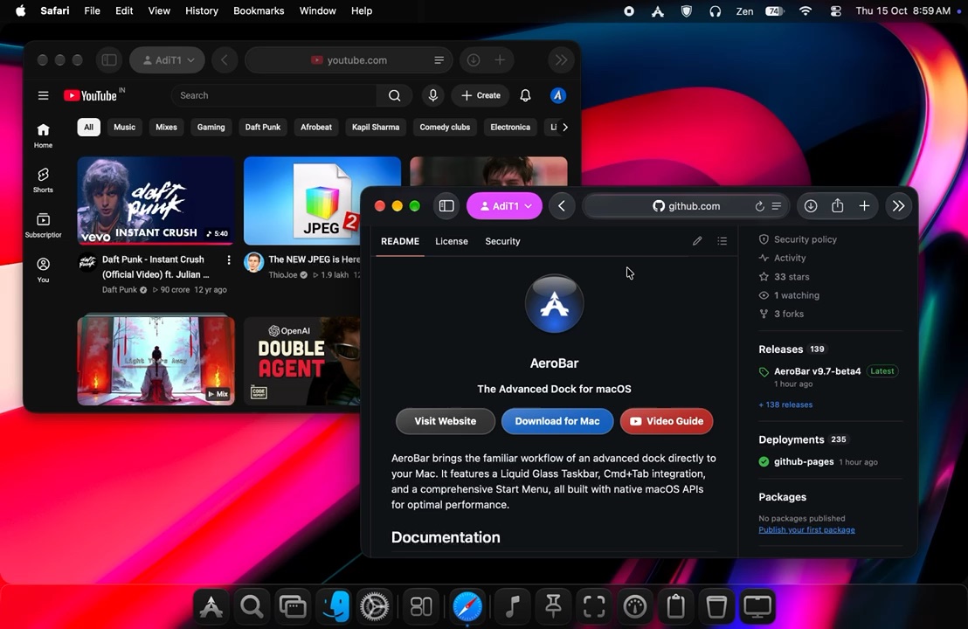This screenshot has height=629, width=968.
Task: Click the github.com address bar
Action: [686, 206]
